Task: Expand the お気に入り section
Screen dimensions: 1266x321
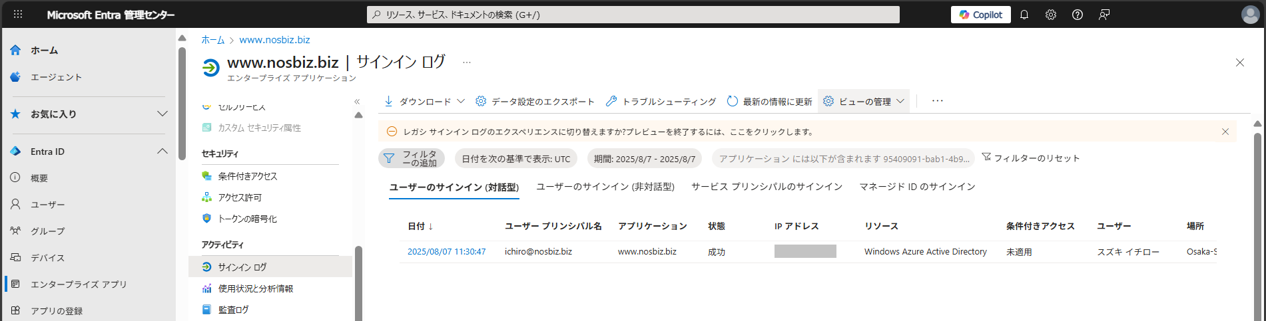Action: (162, 114)
